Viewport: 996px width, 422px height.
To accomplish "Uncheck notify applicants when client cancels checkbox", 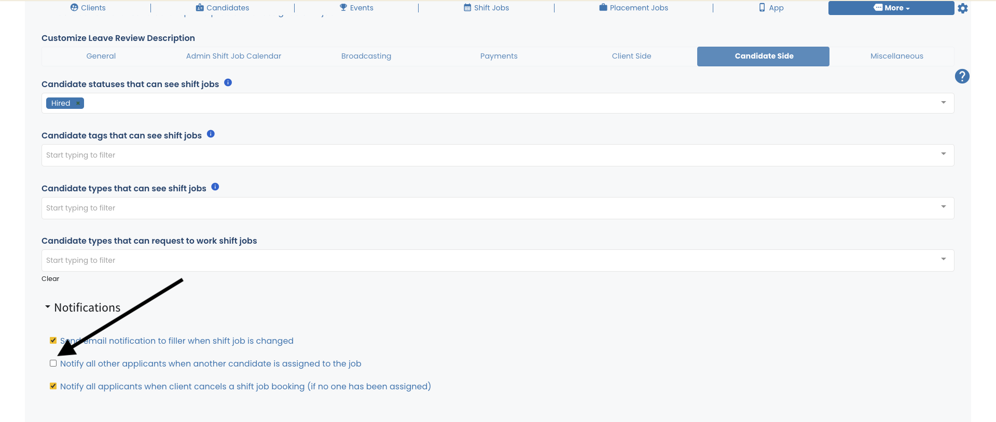I will pyautogui.click(x=53, y=386).
